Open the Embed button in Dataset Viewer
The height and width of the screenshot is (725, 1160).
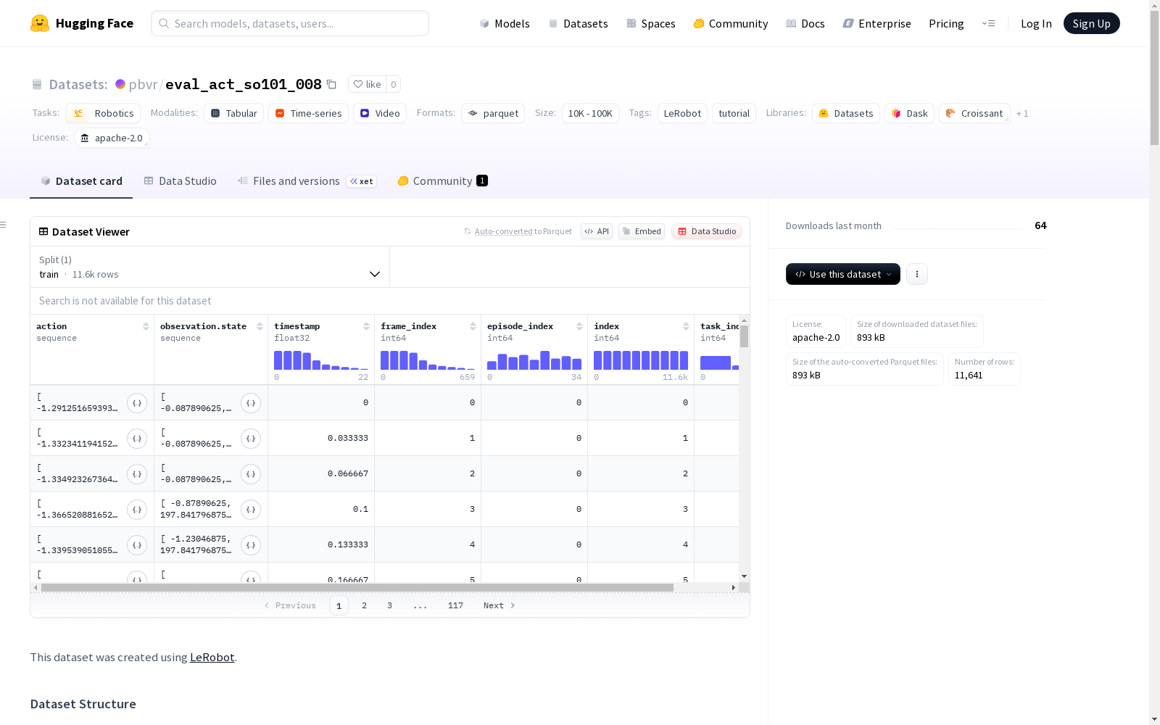point(642,231)
